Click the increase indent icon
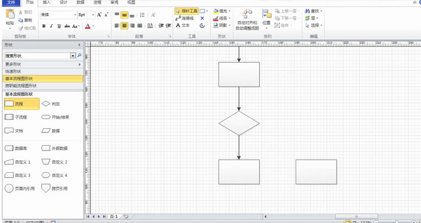 (x=168, y=26)
